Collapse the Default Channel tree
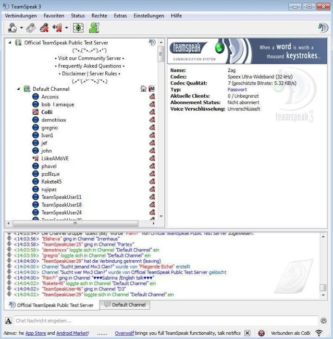The width and height of the screenshot is (333, 339). (18, 89)
